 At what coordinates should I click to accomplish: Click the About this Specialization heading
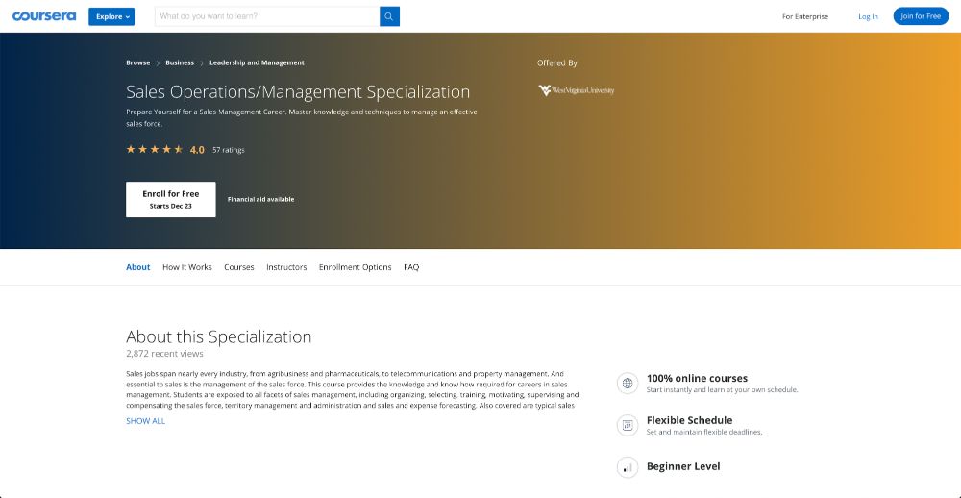(219, 336)
